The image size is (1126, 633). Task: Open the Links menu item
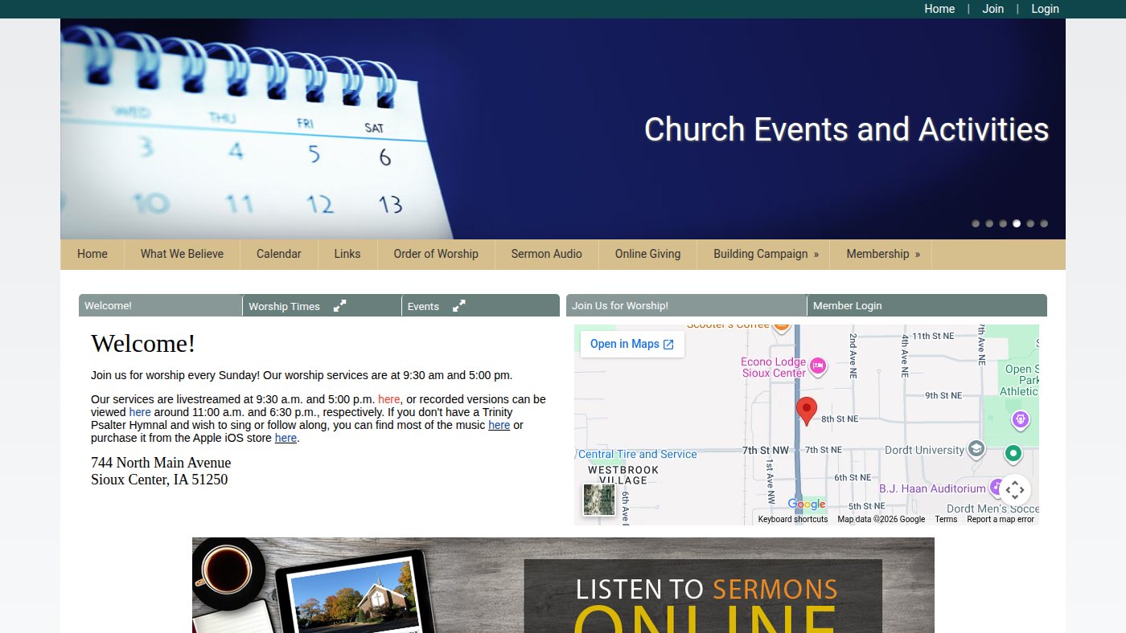(x=347, y=254)
